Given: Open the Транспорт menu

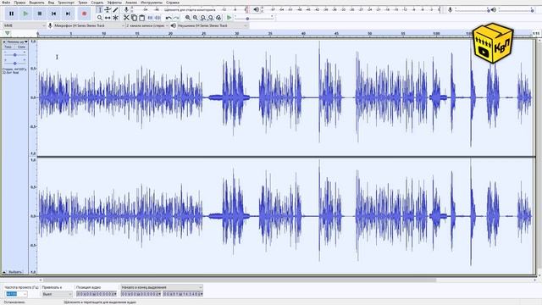Looking at the screenshot, I should 66,3.
